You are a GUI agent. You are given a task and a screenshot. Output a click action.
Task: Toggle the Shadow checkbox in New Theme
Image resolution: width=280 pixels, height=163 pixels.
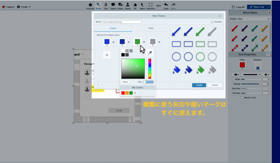(212, 22)
